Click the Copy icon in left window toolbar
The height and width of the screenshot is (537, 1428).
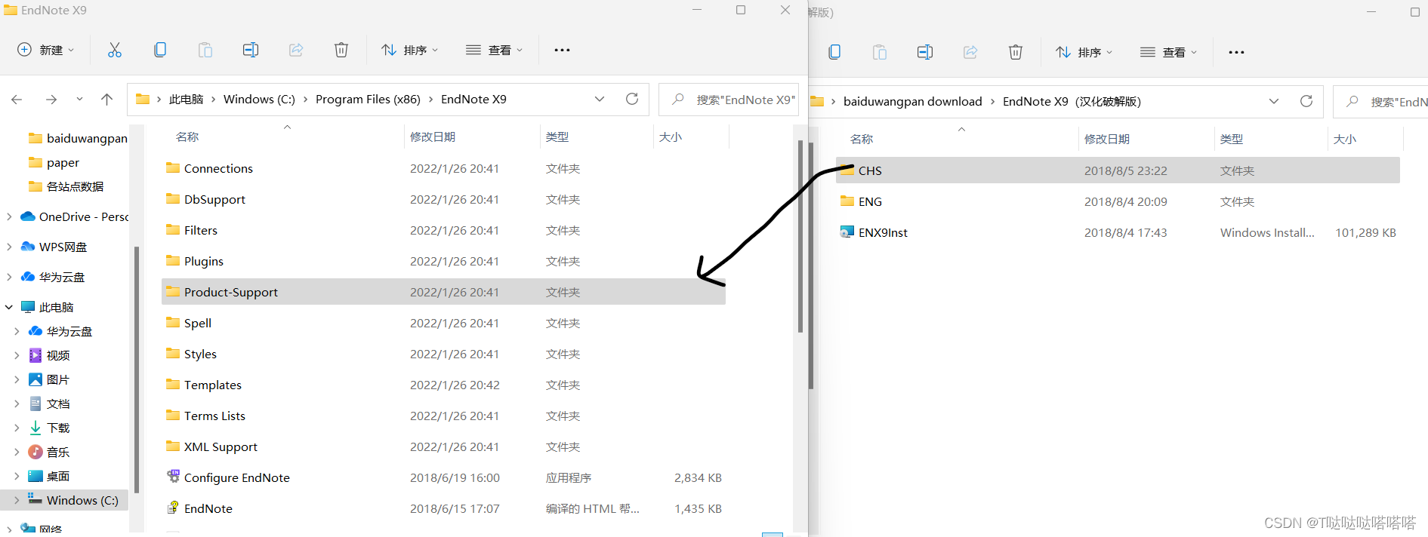click(160, 50)
